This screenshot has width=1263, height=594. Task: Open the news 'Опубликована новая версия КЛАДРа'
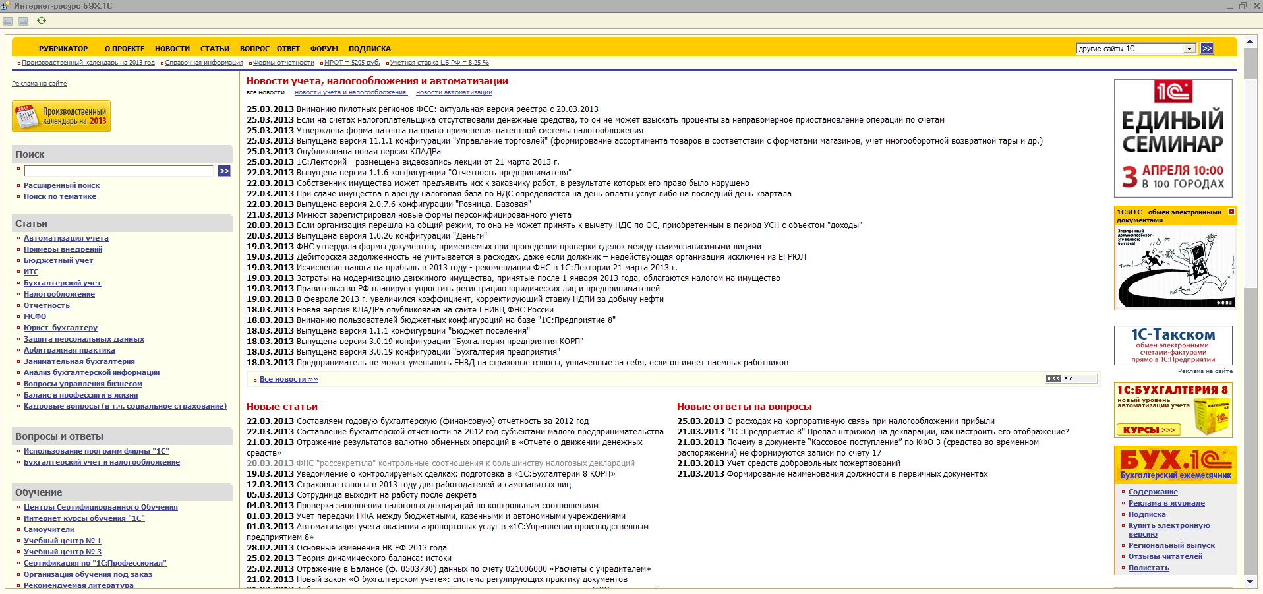click(368, 152)
